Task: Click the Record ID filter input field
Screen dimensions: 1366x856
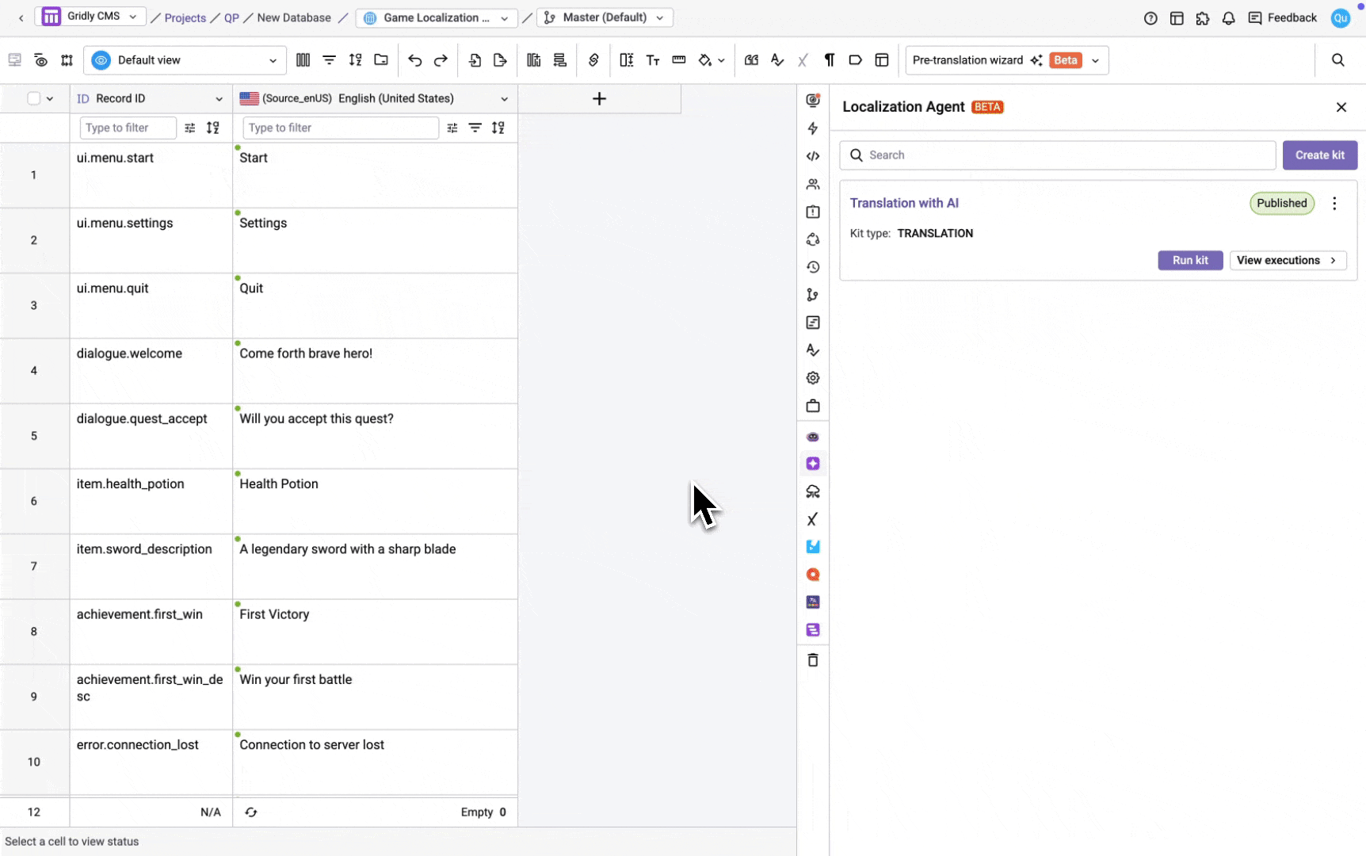Action: (128, 128)
